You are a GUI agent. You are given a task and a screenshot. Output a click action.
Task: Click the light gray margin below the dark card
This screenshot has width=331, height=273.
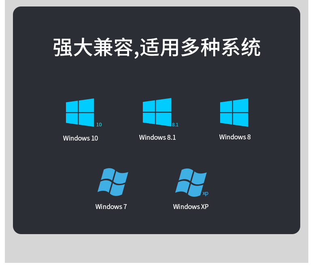[x=156, y=249]
